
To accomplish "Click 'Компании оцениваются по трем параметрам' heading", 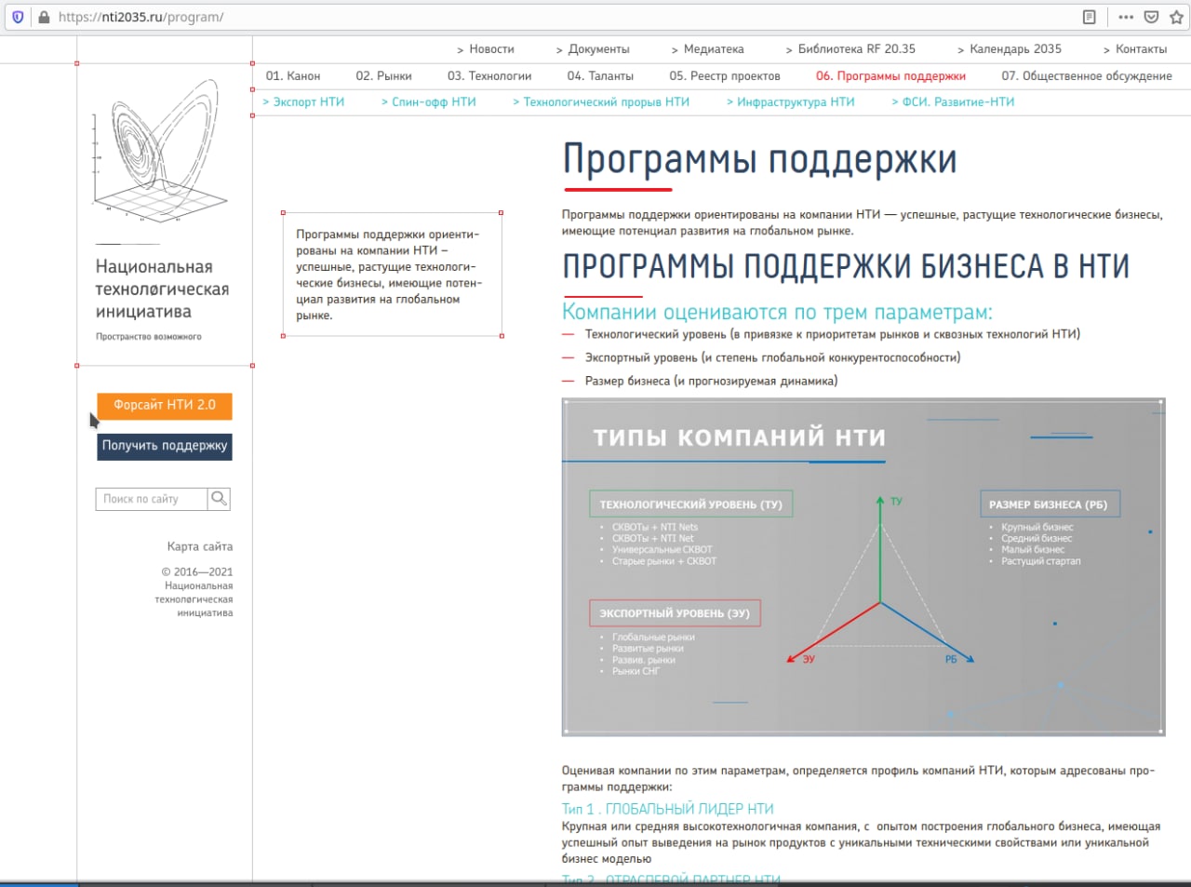I will [x=777, y=312].
